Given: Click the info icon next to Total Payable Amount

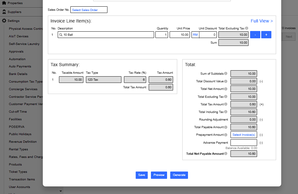Looking at the screenshot, I should click(x=226, y=127).
